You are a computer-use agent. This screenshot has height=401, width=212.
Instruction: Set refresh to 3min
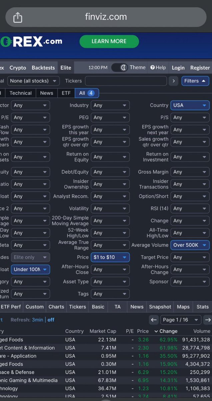[37, 320]
